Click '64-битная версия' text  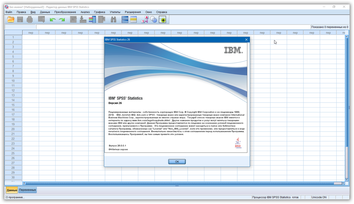(118, 149)
